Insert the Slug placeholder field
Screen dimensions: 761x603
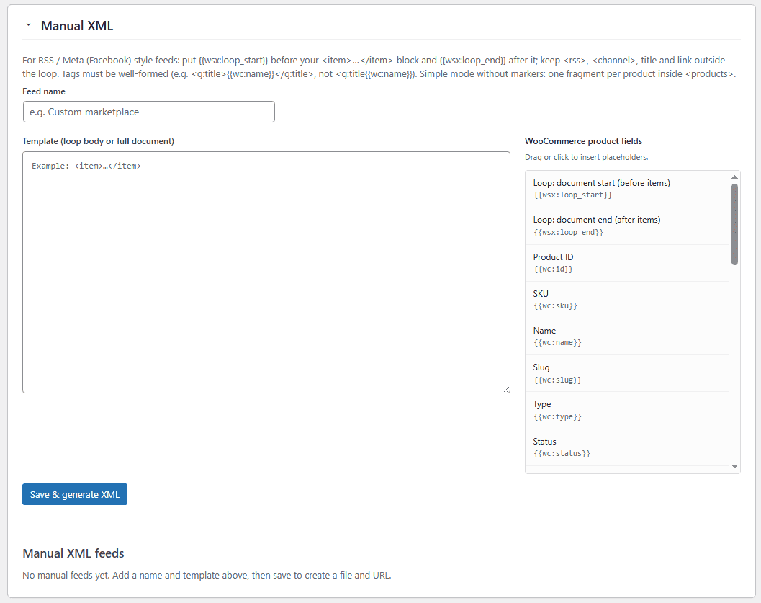[x=628, y=373]
